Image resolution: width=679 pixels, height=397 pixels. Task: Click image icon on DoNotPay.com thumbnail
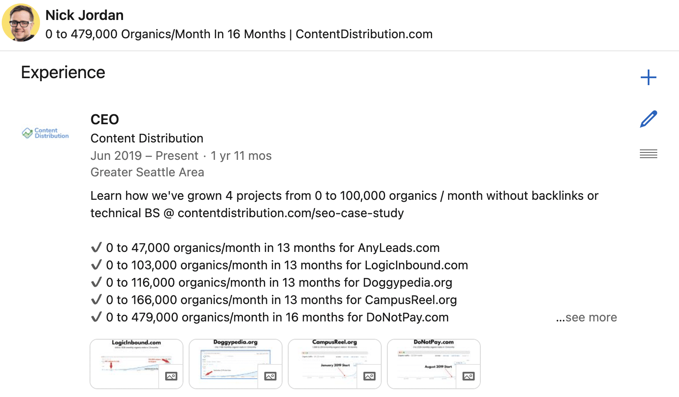click(468, 376)
